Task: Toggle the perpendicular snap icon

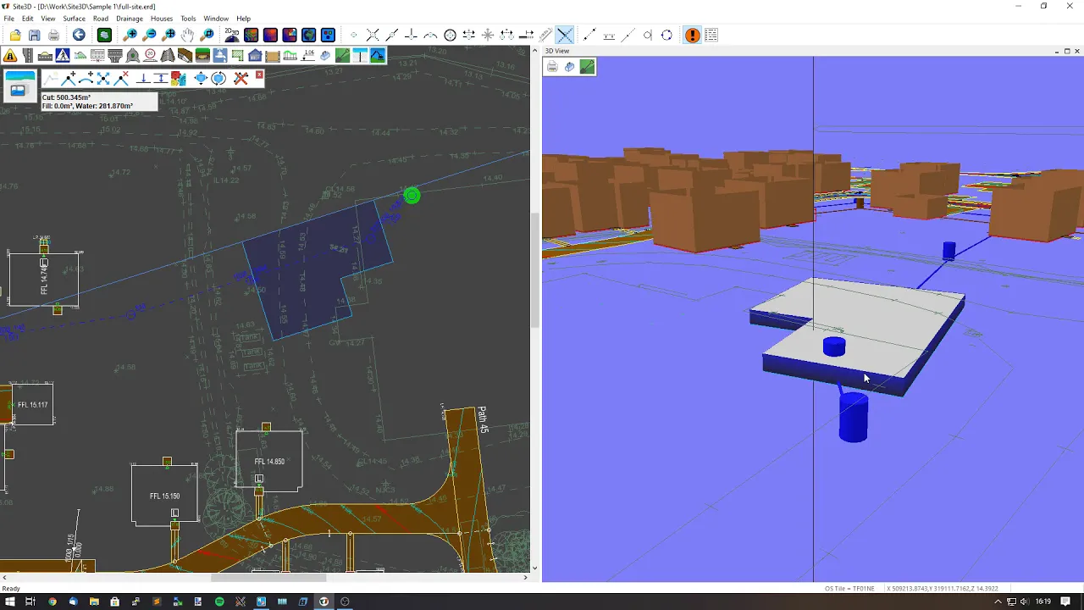Action: (411, 35)
